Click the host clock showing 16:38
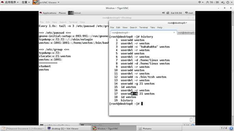This screenshot has width=234, height=131. 212,2
